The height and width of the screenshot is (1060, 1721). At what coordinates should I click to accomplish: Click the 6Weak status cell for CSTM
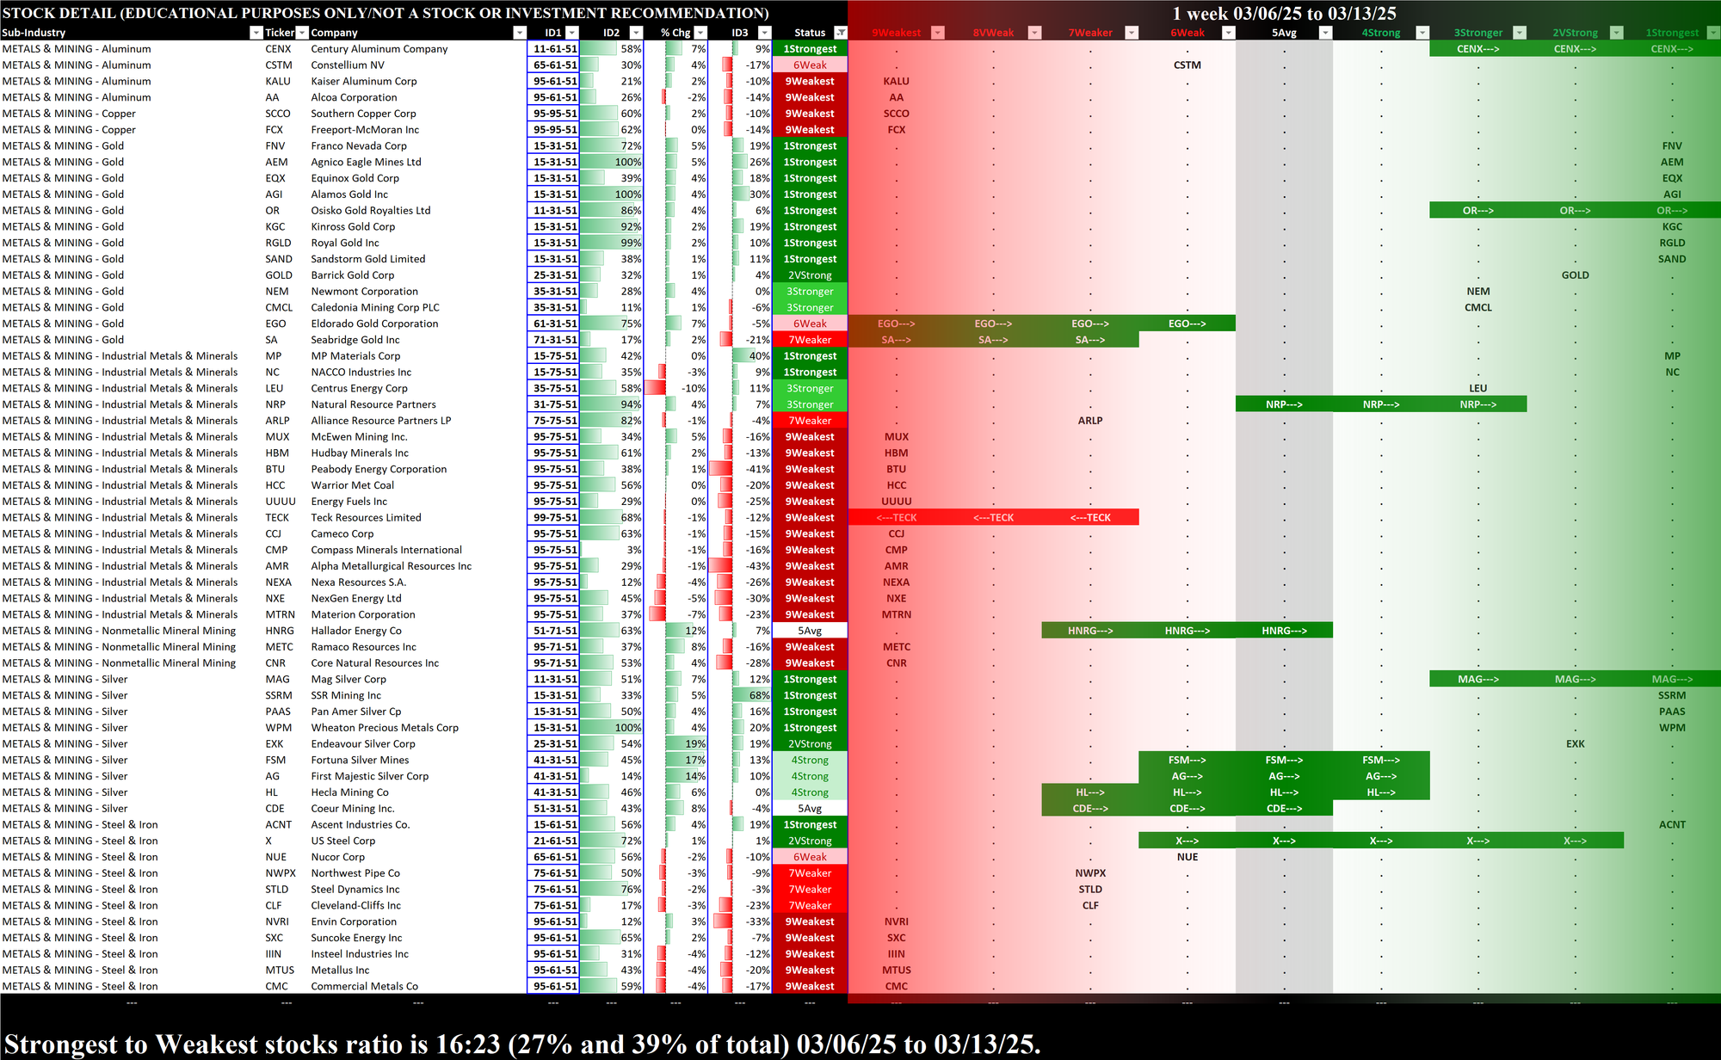[810, 65]
